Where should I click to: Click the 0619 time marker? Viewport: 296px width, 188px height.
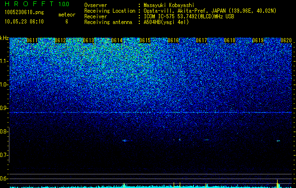click(258, 40)
